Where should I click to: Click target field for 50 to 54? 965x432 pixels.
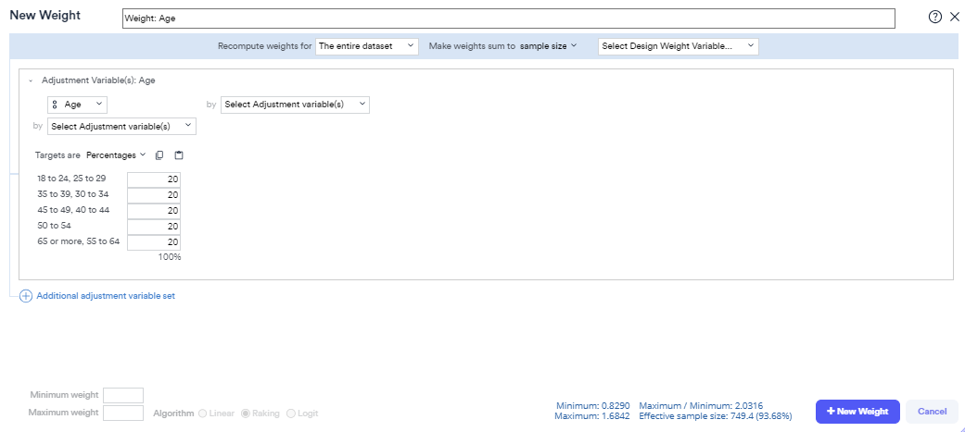(x=154, y=227)
